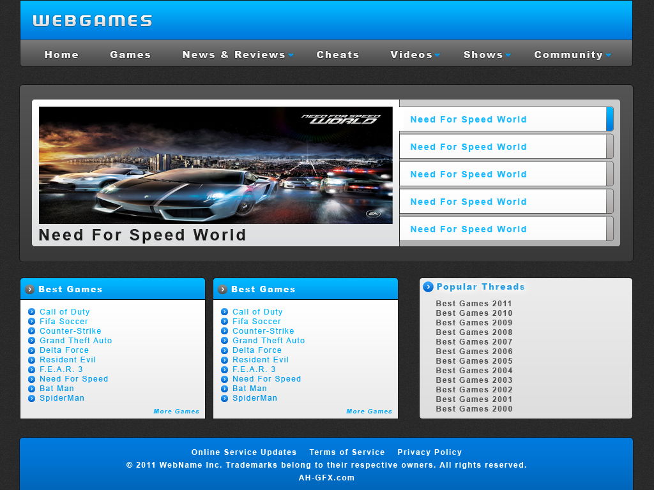Expand the News & Reviews dropdown arrow

tap(291, 56)
